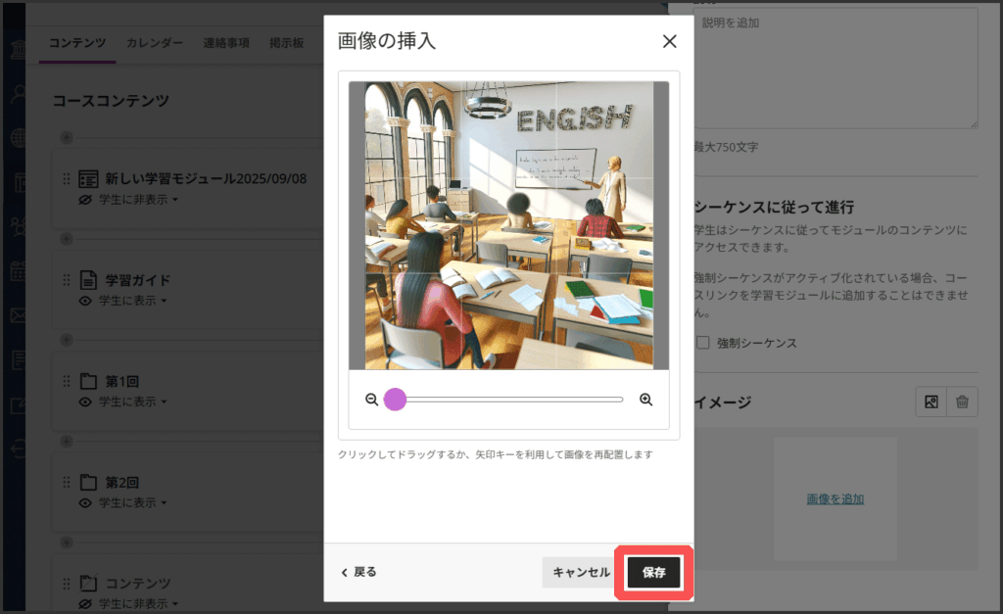Screen dimensions: 1003x614
Task: Click the trash icon to delete image
Action: coord(963,401)
